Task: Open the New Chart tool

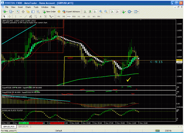Action: pos(4,11)
